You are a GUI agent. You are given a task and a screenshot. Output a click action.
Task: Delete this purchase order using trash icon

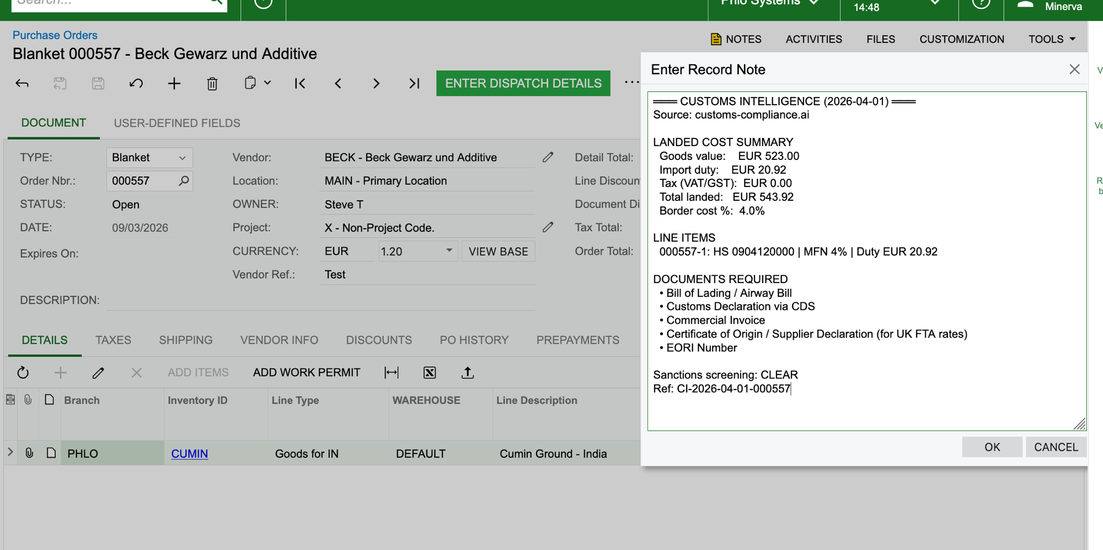click(212, 83)
